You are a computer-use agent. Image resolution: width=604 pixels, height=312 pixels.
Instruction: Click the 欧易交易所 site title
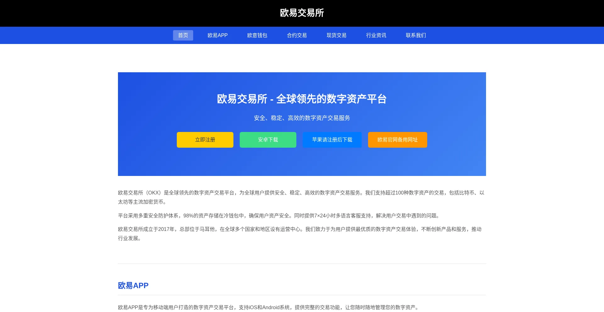pos(302,13)
